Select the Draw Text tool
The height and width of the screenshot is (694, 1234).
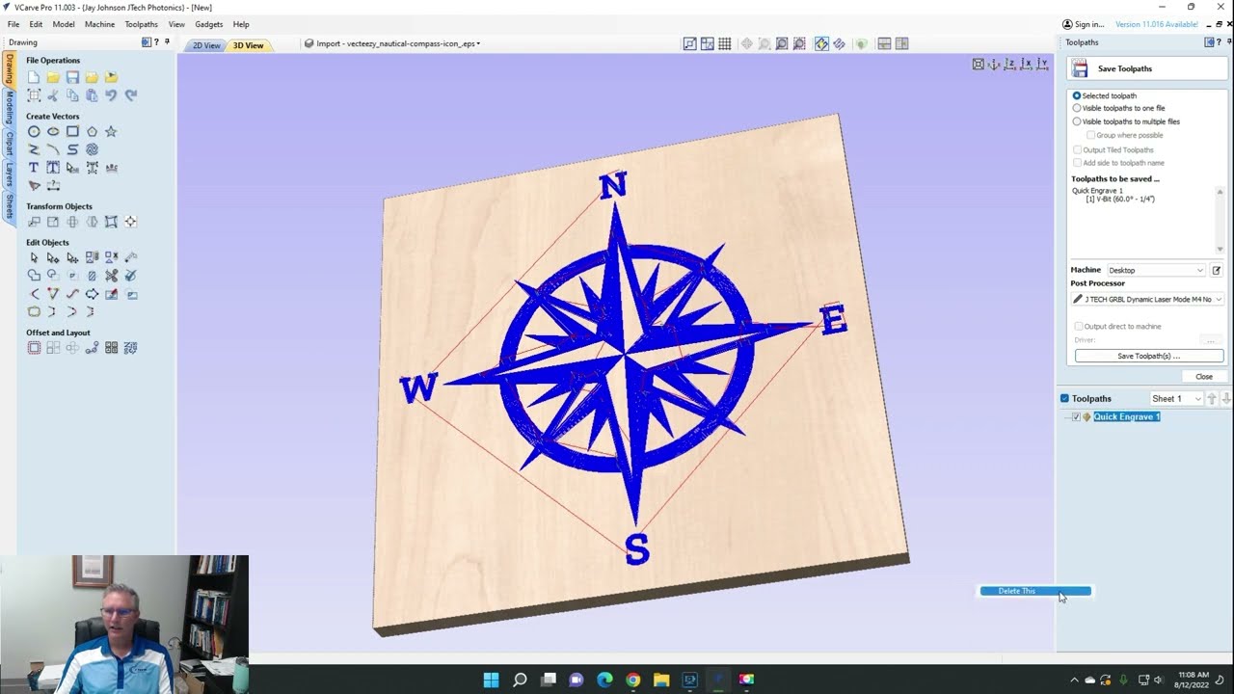tap(34, 168)
